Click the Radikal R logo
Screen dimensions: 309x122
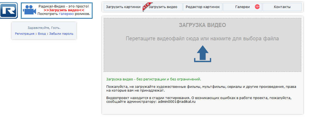click(9, 10)
